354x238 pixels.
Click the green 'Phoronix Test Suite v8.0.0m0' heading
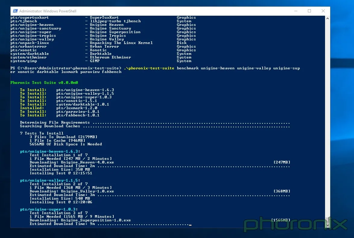(45, 83)
